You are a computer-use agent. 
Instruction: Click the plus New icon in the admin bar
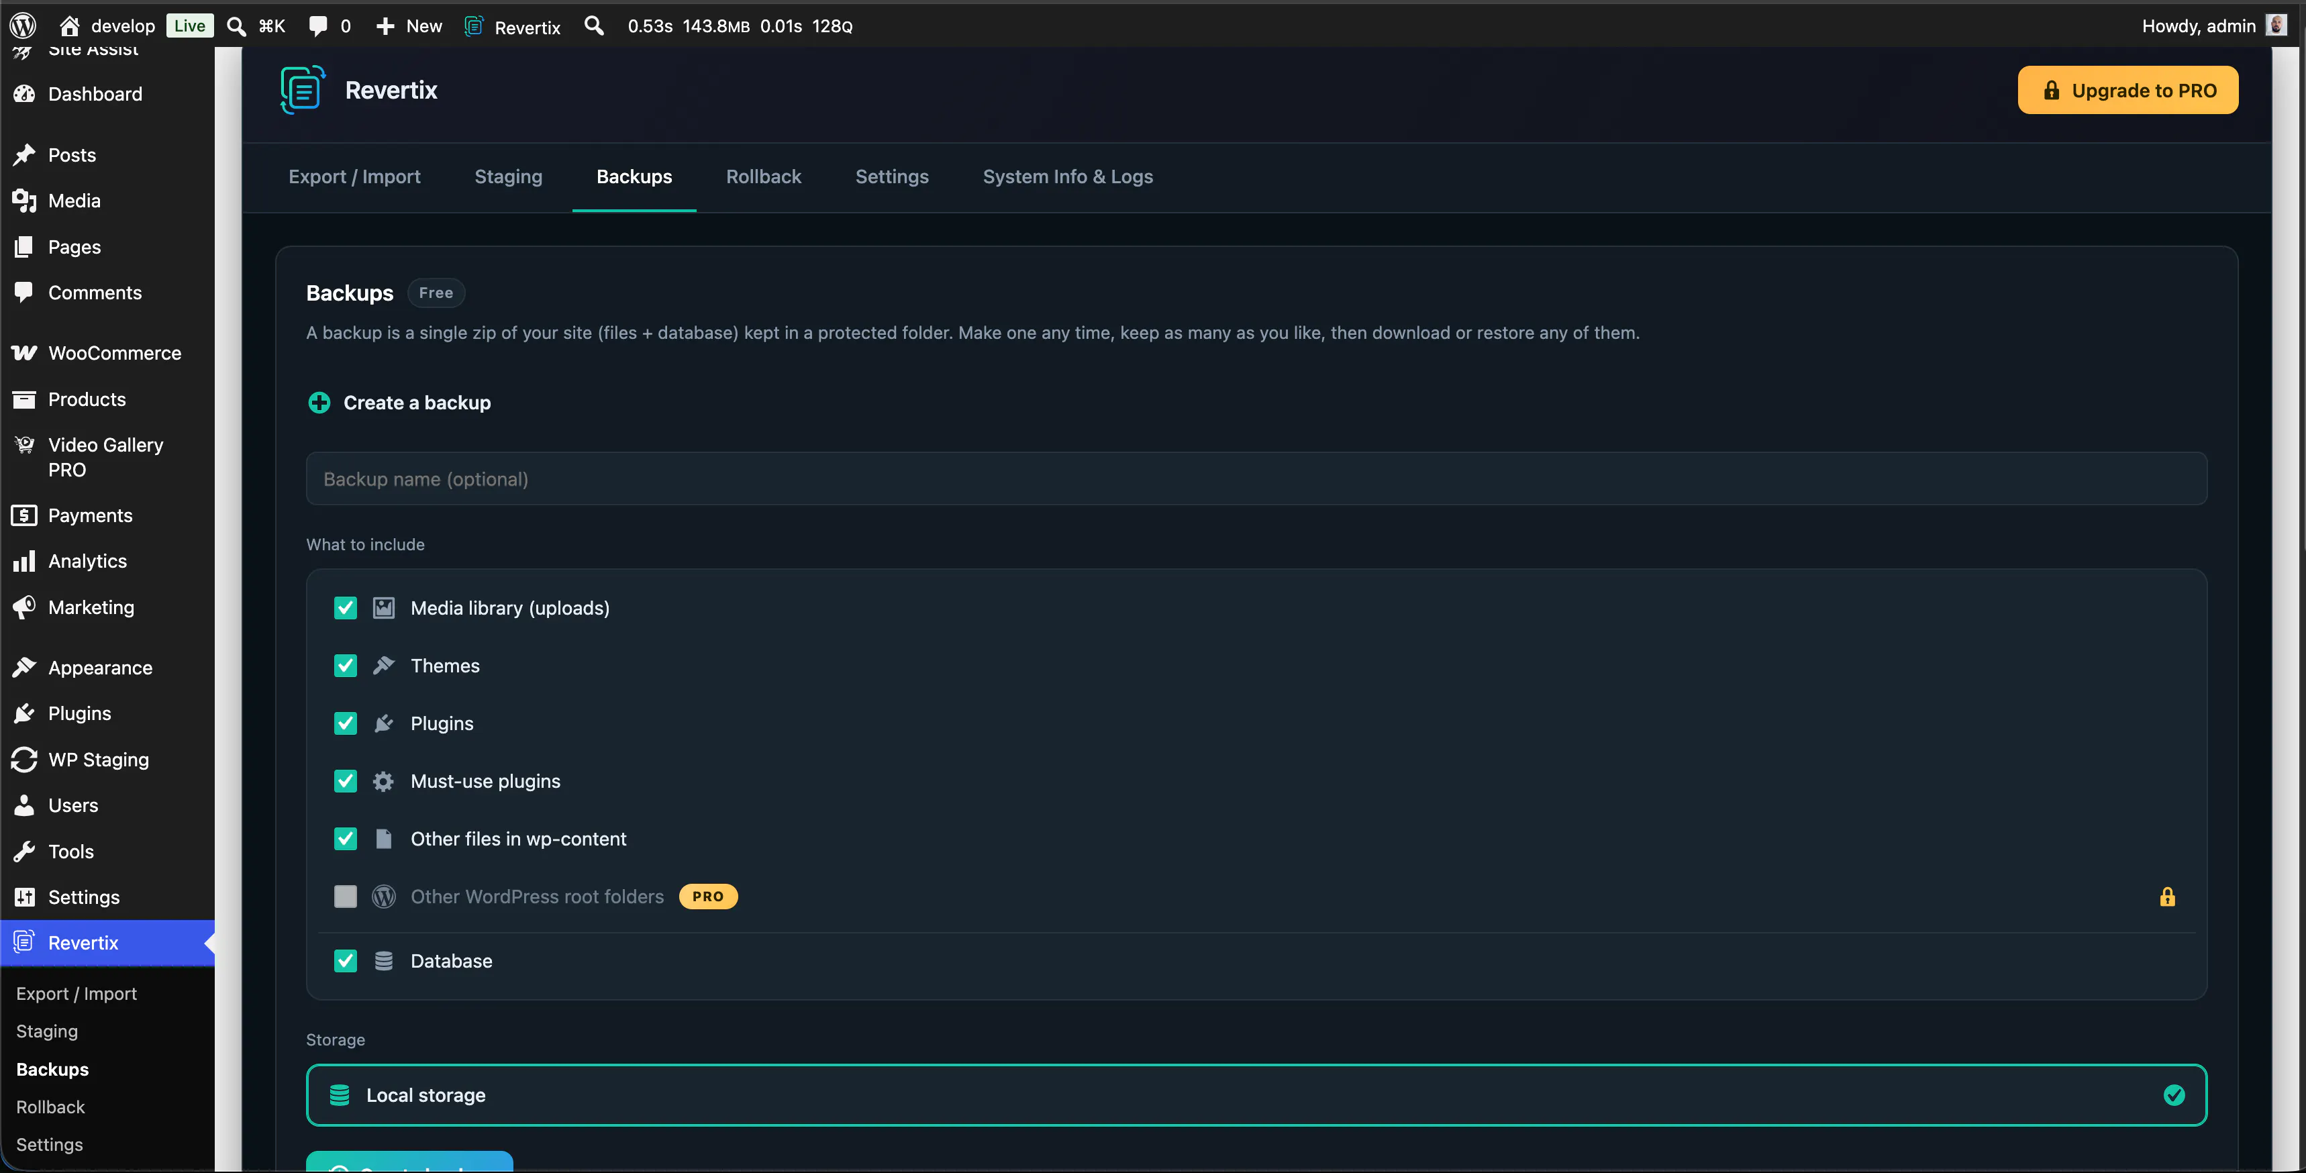coord(385,25)
